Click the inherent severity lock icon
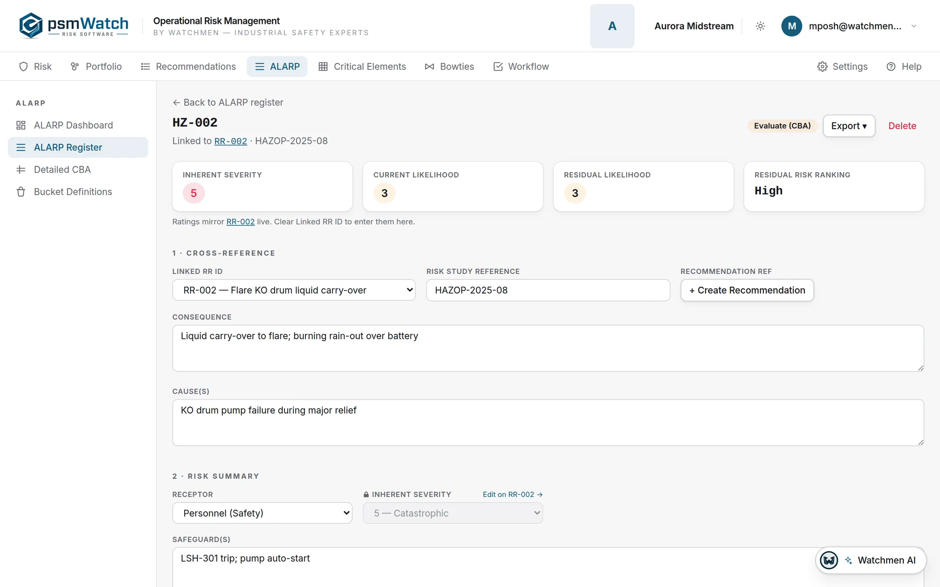 (366, 495)
